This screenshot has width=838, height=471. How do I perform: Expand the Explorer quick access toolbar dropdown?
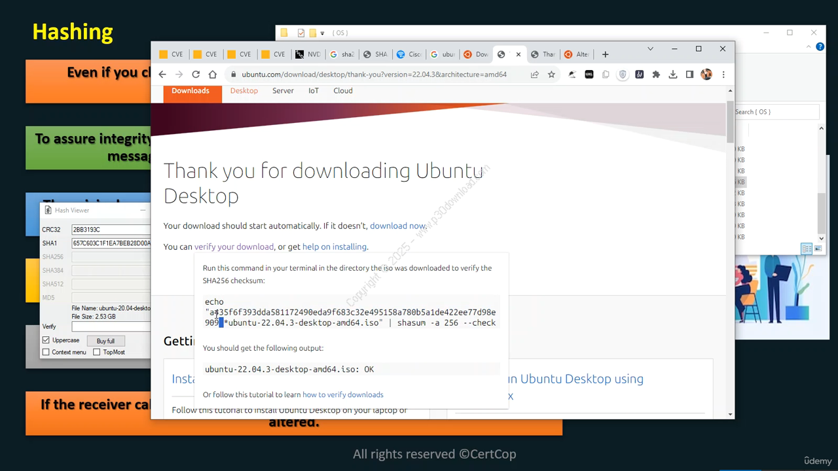(x=322, y=33)
